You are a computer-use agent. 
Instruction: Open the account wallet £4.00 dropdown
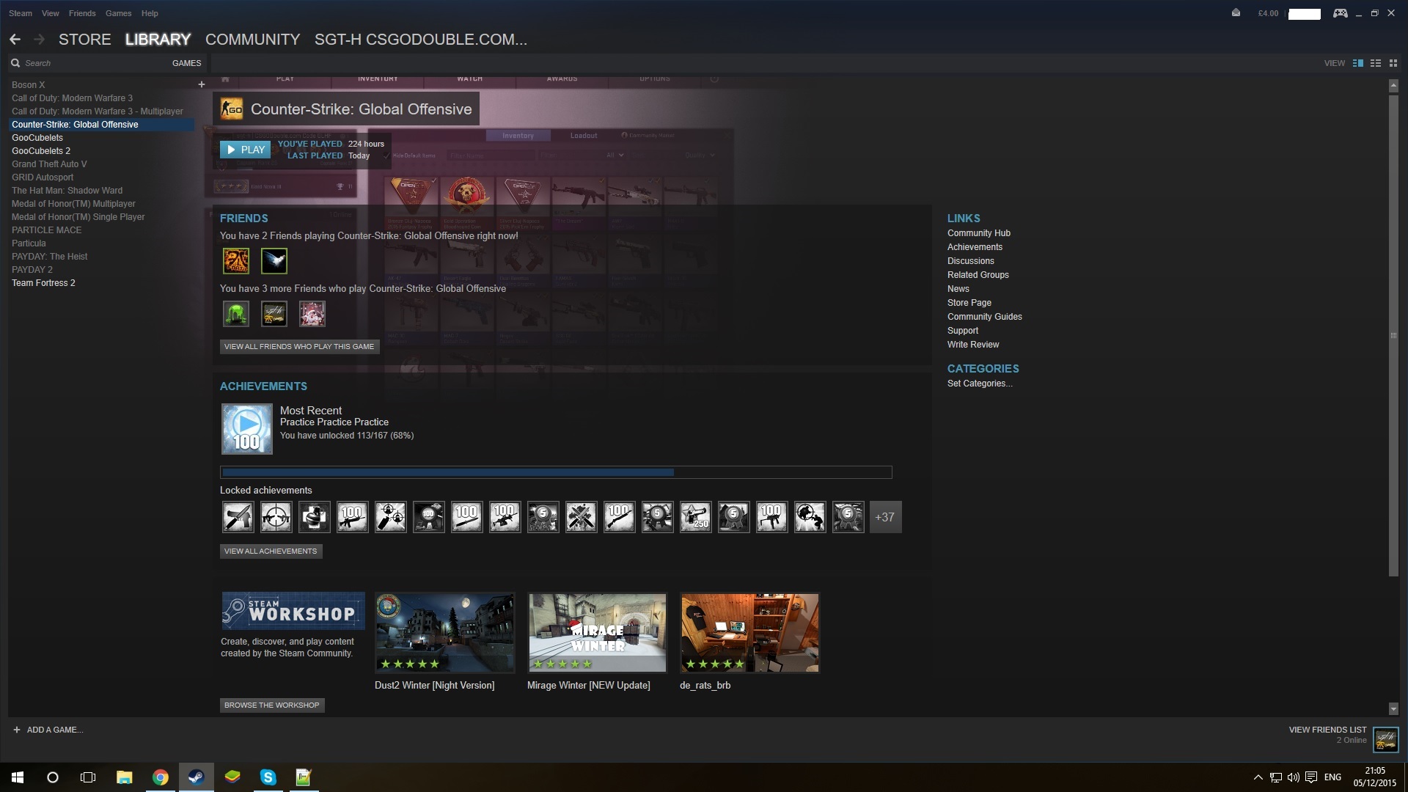tap(1268, 13)
